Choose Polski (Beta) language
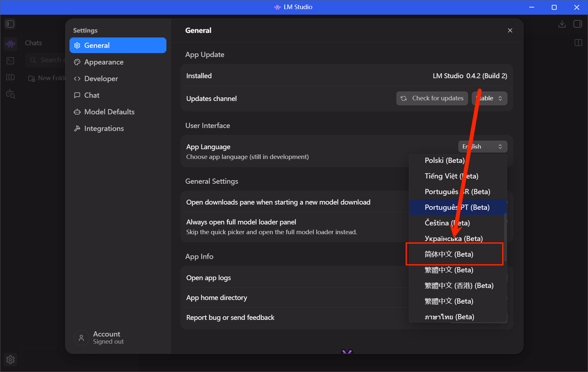 tap(458, 160)
